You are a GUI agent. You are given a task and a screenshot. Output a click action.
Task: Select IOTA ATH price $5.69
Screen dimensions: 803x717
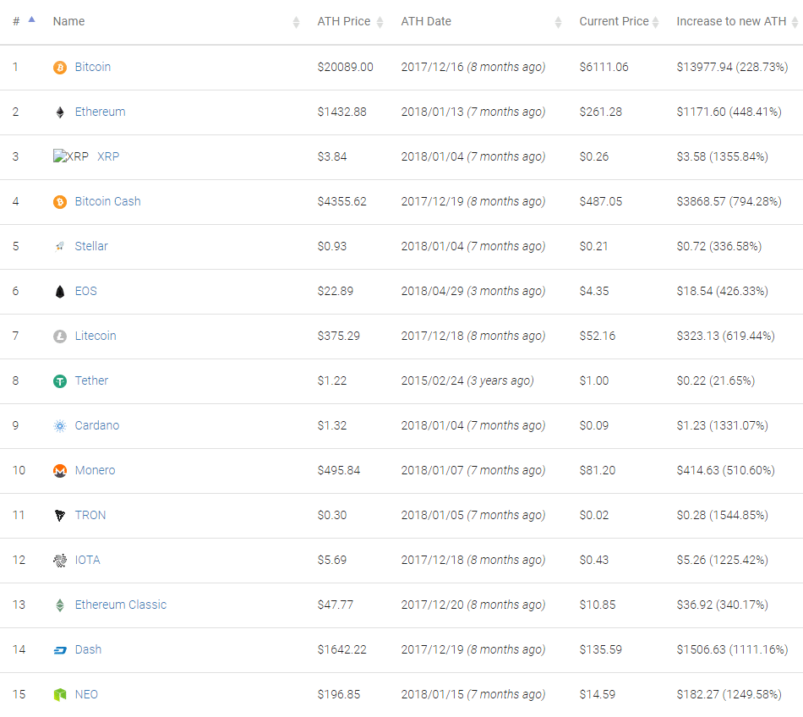click(x=332, y=560)
